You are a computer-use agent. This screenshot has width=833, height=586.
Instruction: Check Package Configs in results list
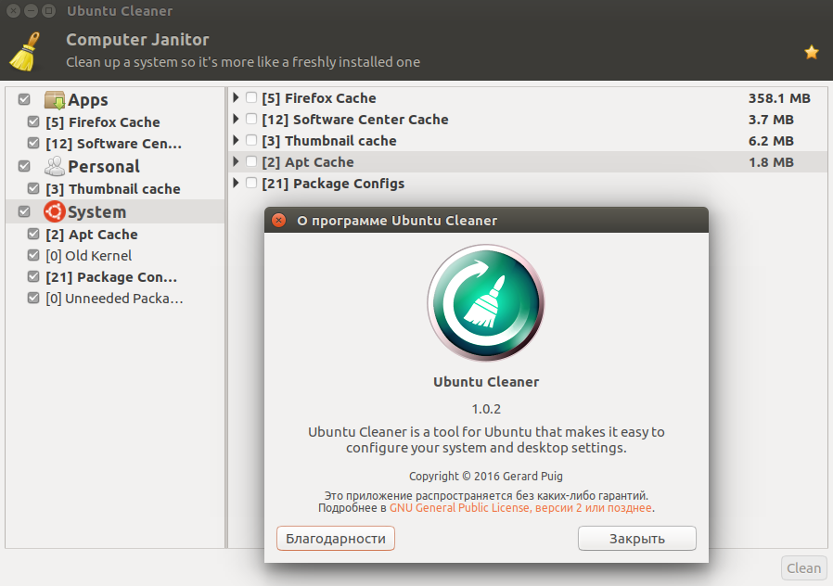(251, 183)
